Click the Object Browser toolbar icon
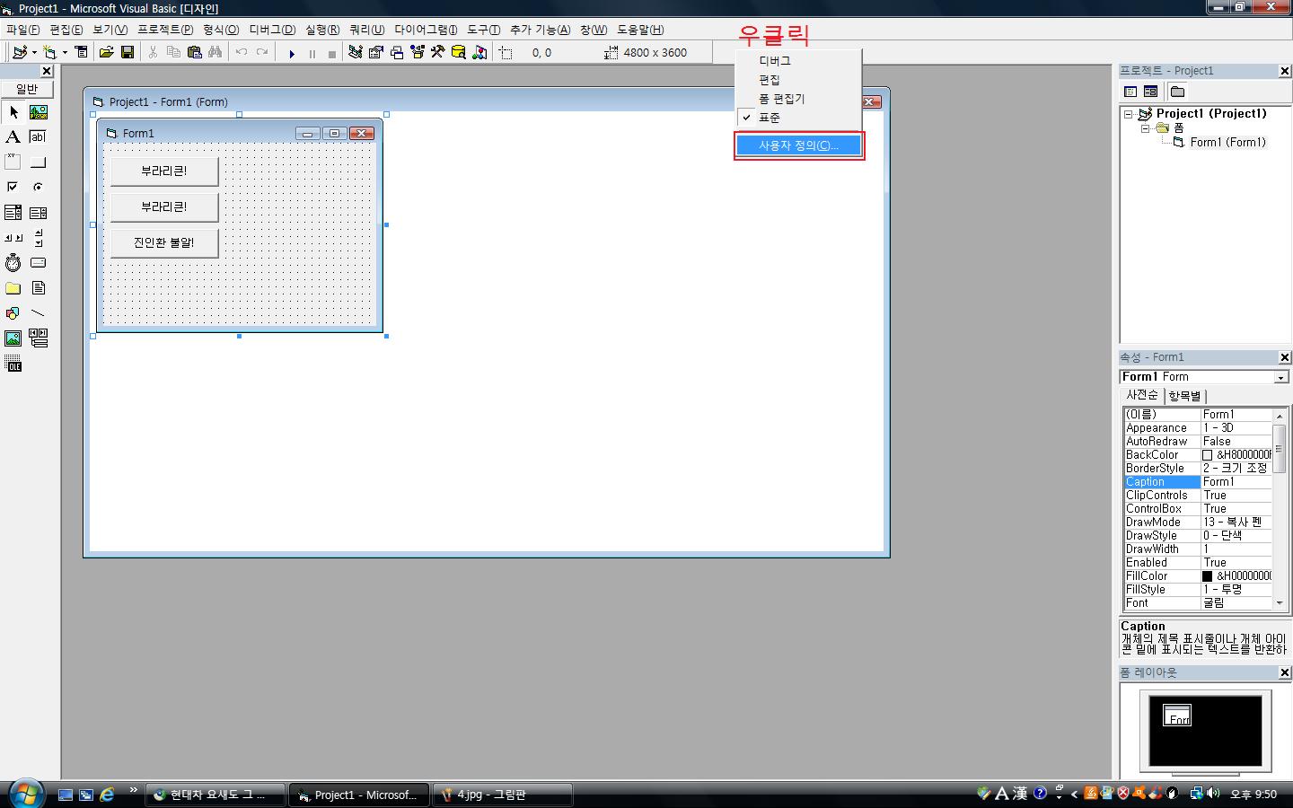 pyautogui.click(x=418, y=53)
